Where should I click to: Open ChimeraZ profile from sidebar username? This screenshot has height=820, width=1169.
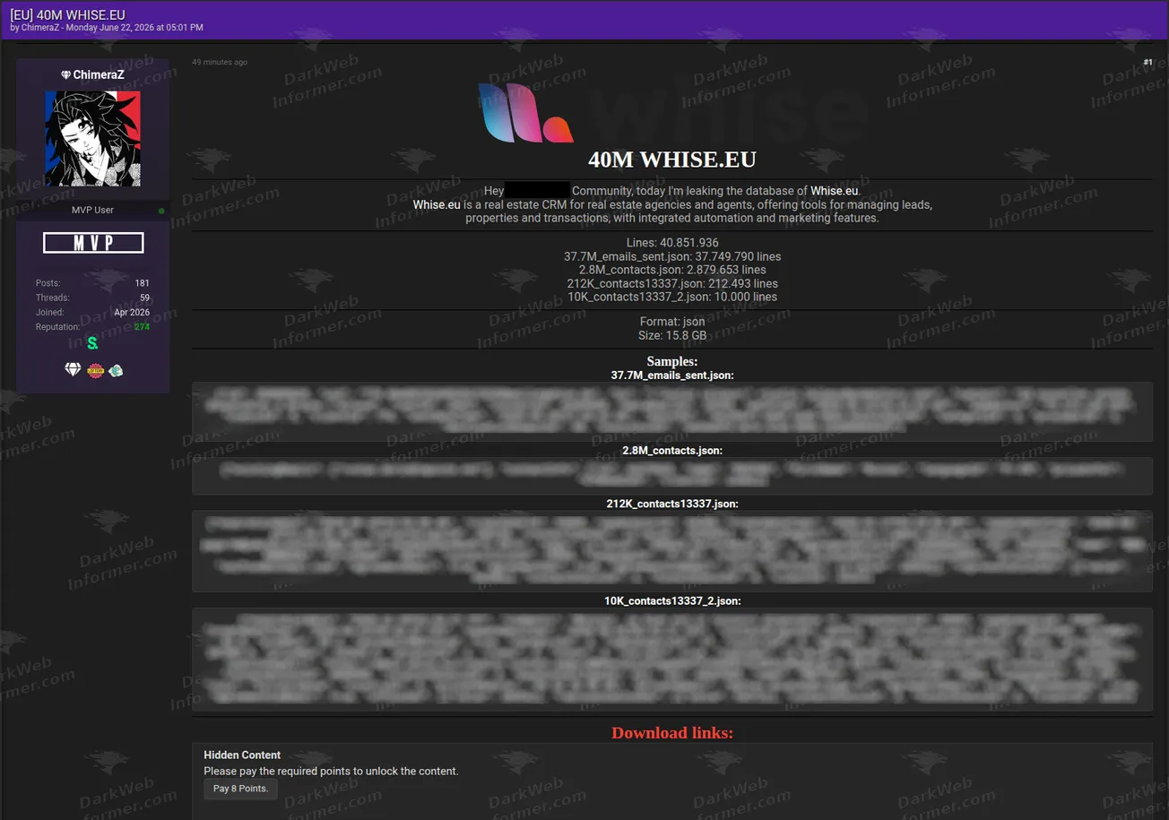99,75
